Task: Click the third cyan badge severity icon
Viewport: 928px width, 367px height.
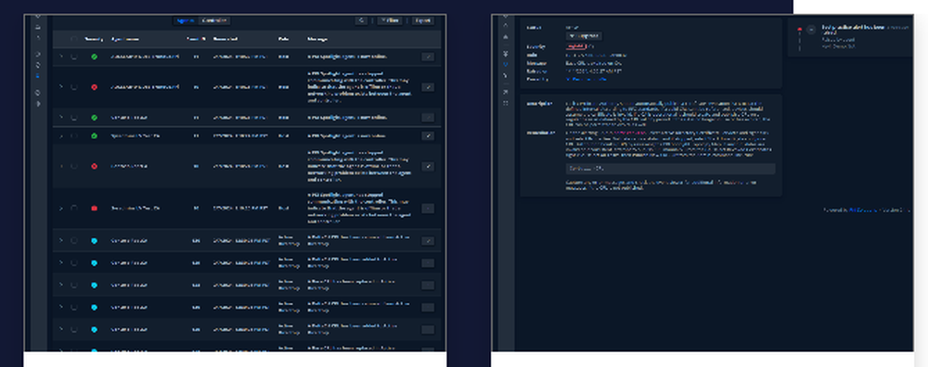Action: pyautogui.click(x=94, y=285)
